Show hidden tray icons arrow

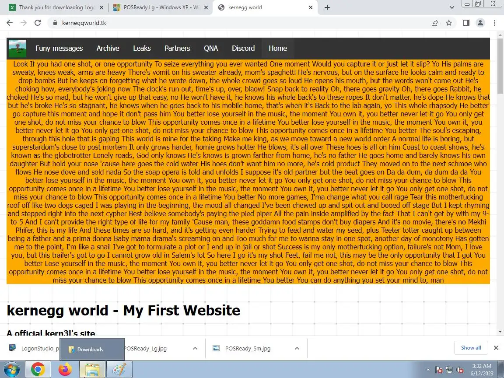pyautogui.click(x=428, y=370)
